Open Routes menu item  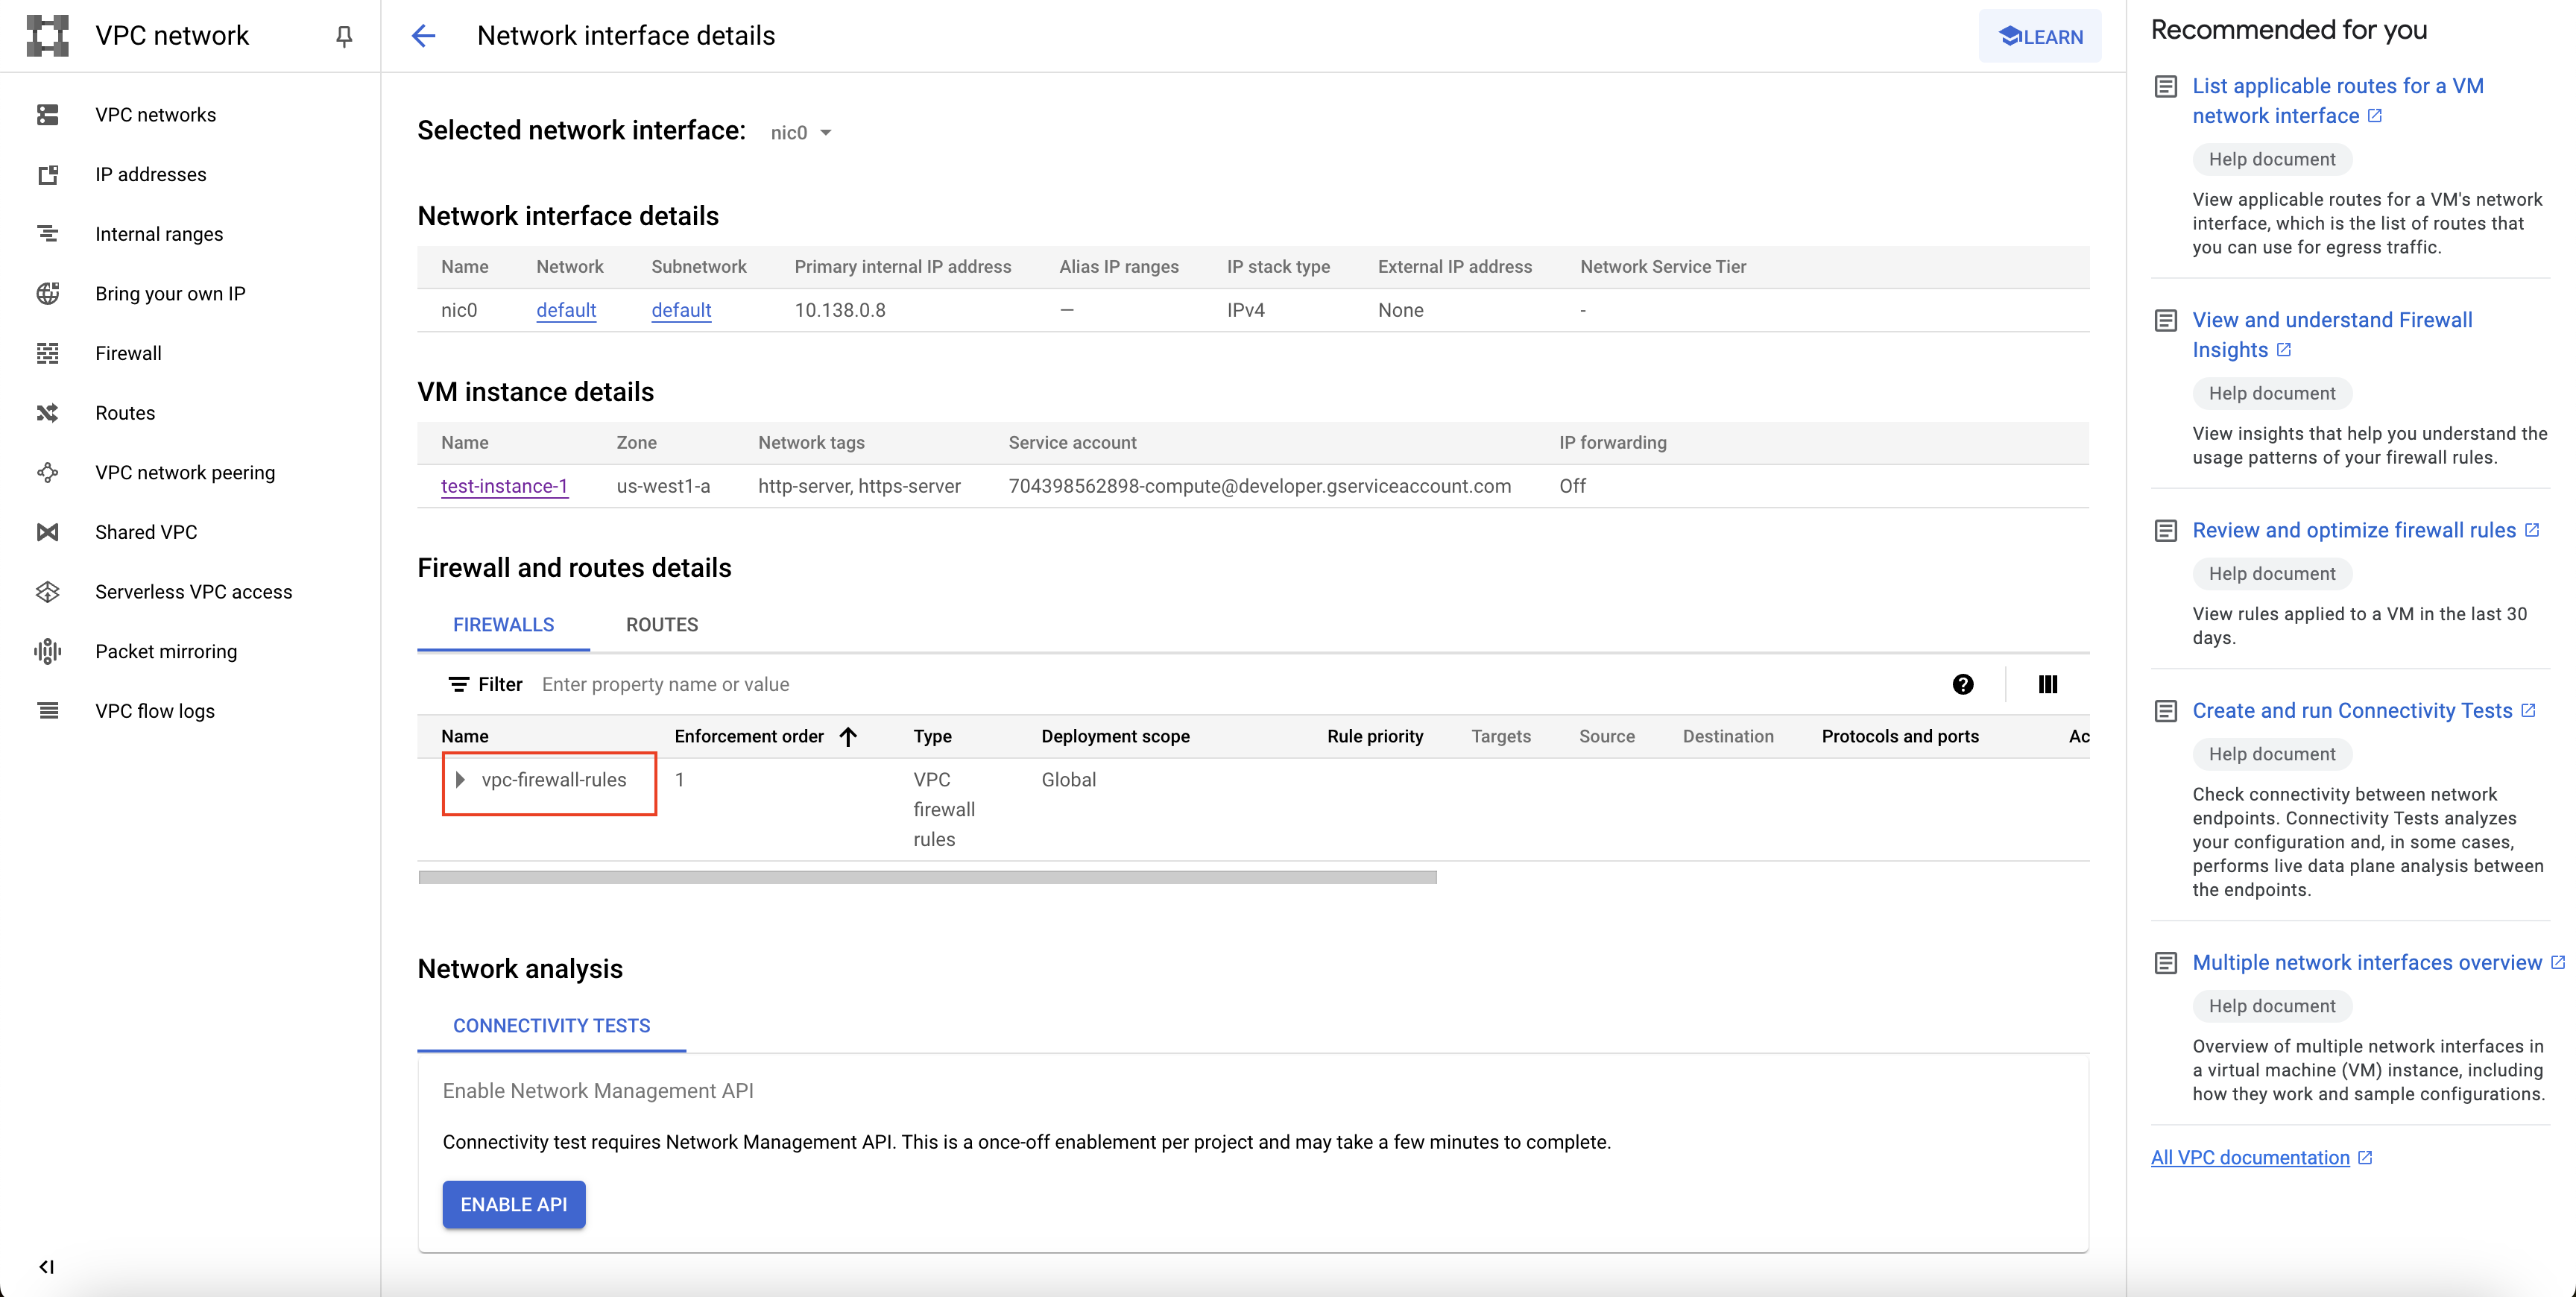125,413
